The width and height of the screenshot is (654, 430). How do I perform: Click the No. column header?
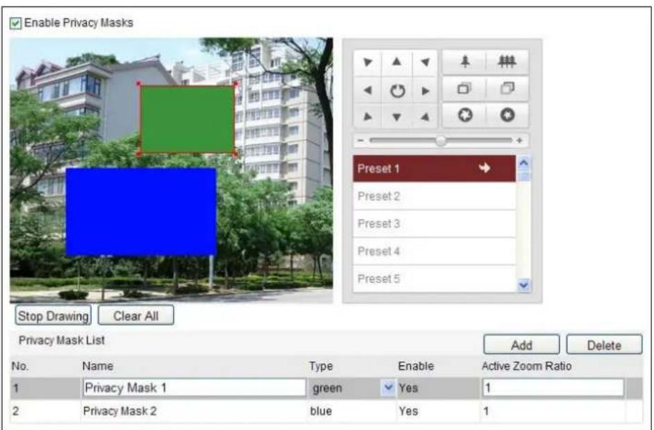(x=20, y=366)
